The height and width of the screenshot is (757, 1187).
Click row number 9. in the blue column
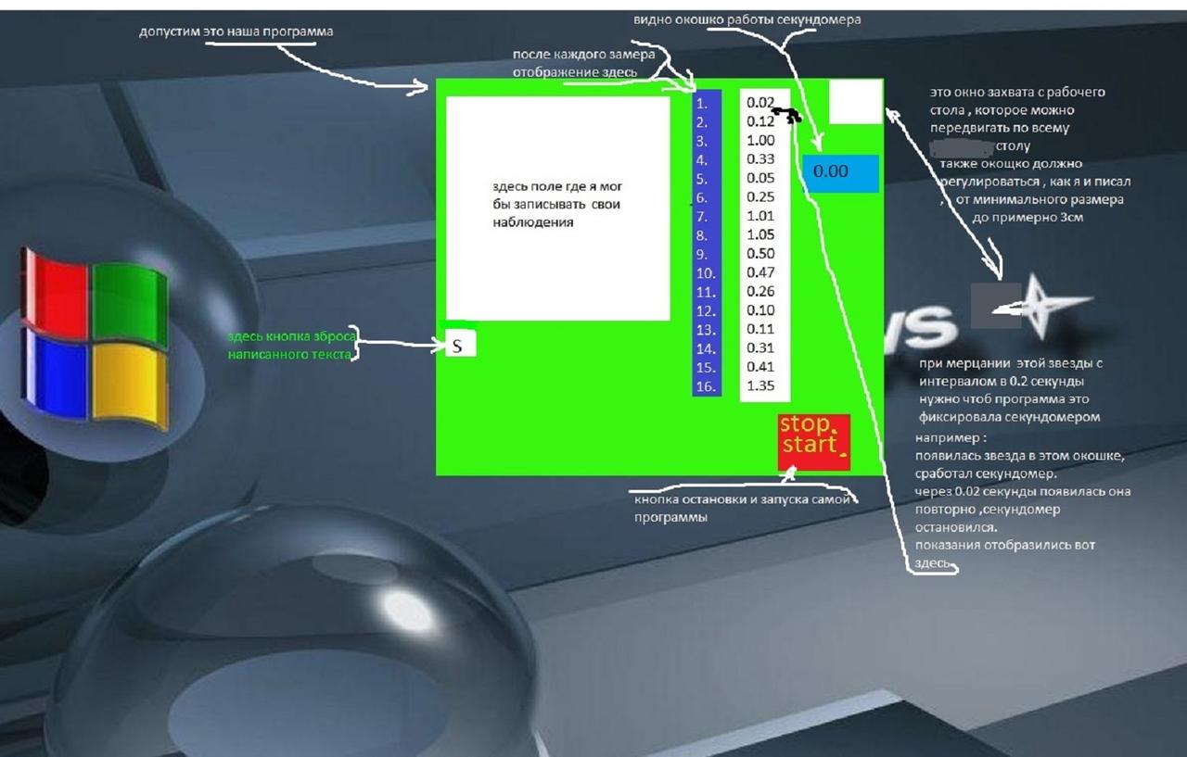(x=702, y=255)
